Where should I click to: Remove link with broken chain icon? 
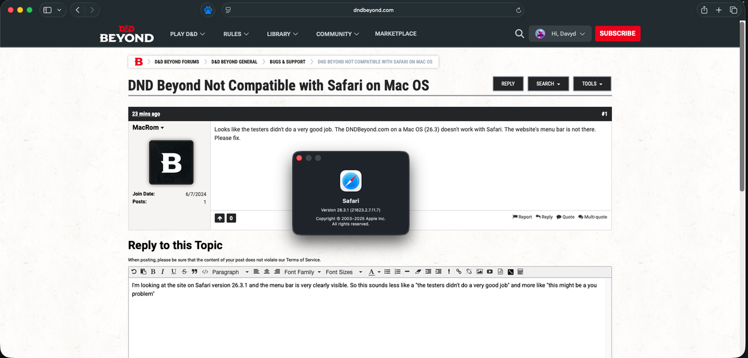469,272
